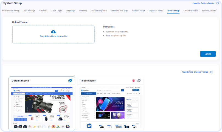Image resolution: width=222 pixels, height=132 pixels.
Task: Click the info icon beside Read Before Change Theme
Action: click(x=211, y=72)
